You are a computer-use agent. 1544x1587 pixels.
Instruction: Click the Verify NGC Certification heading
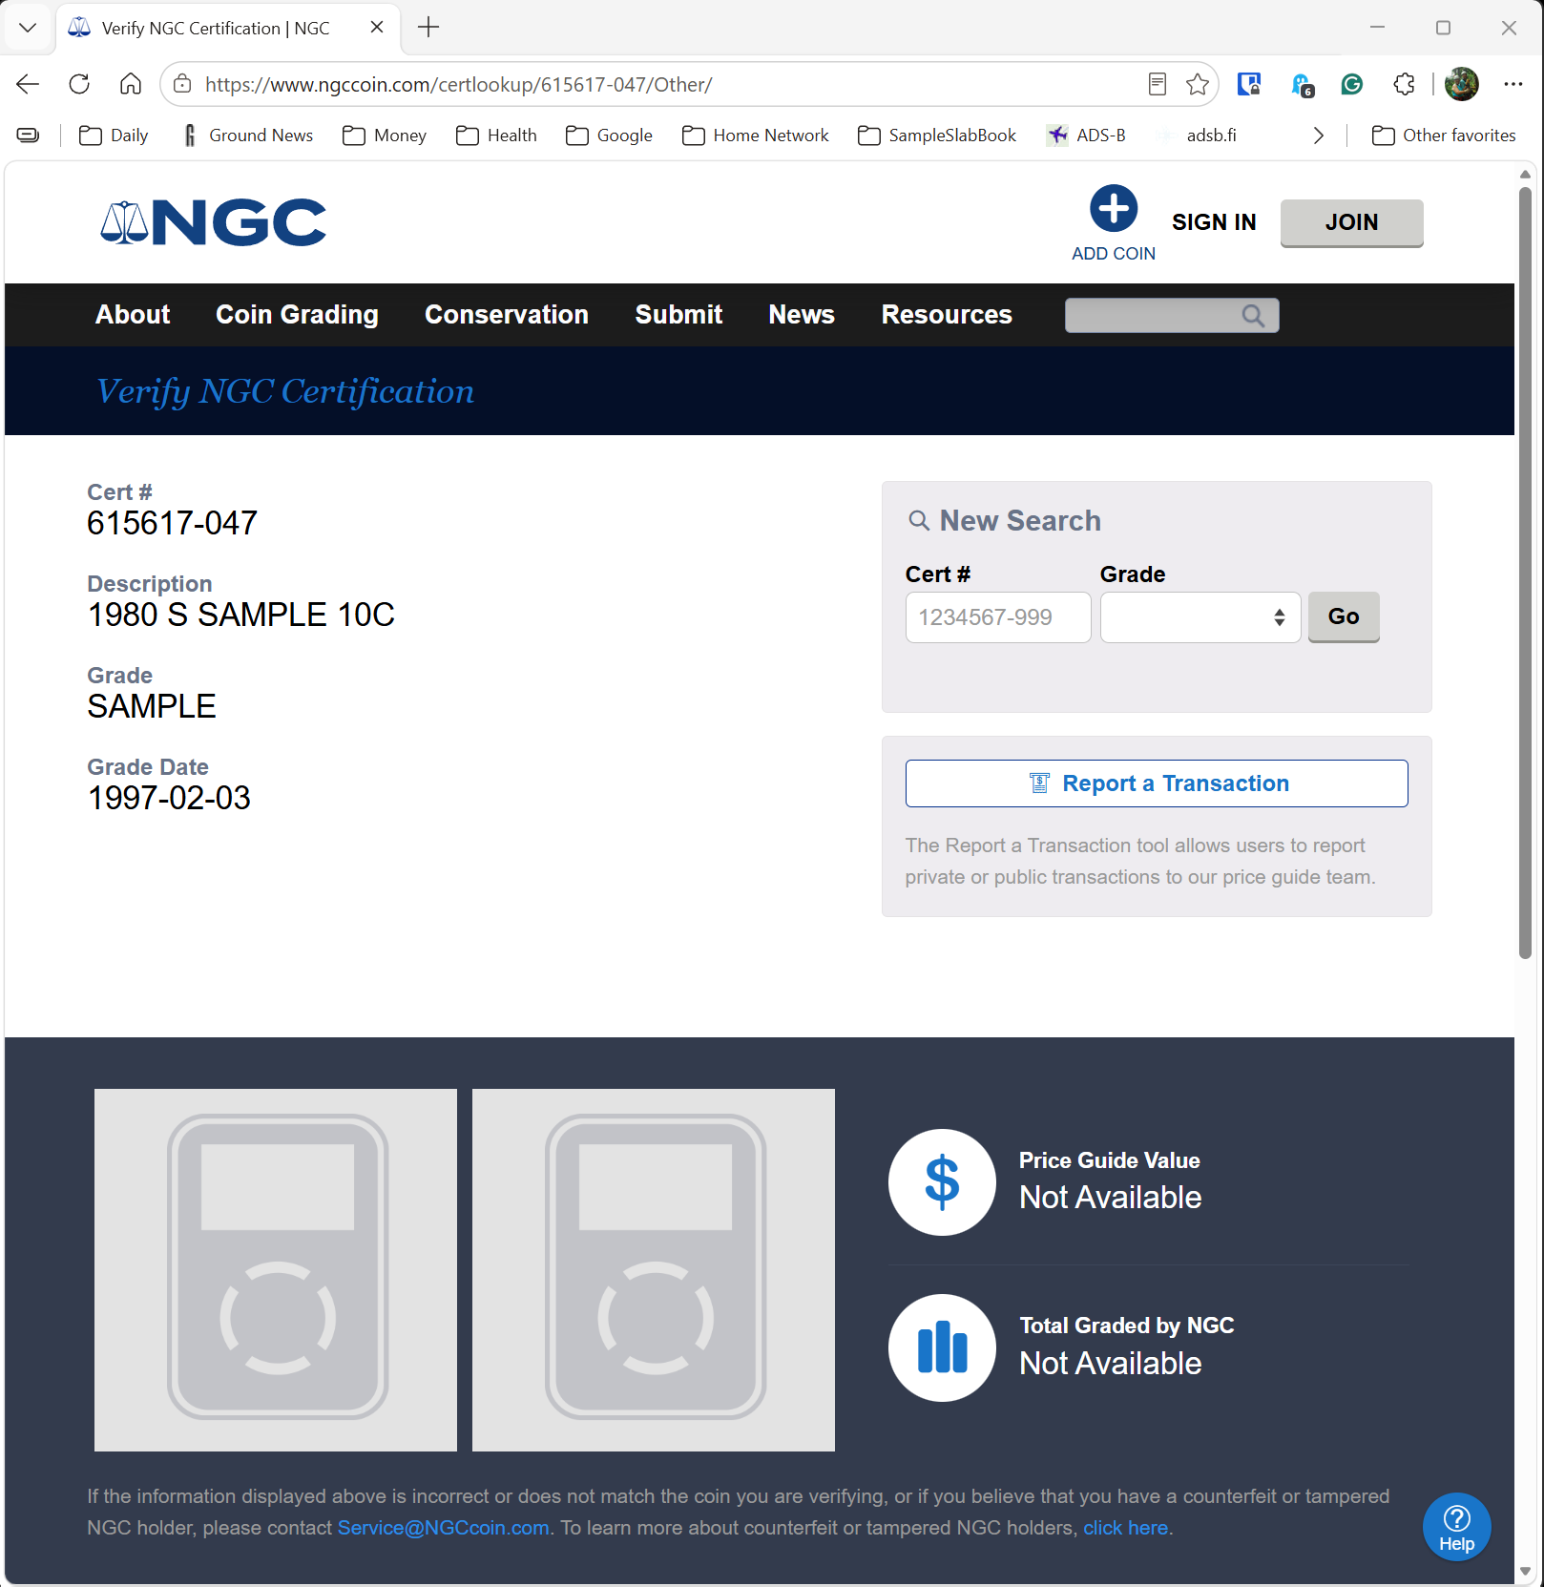285,391
